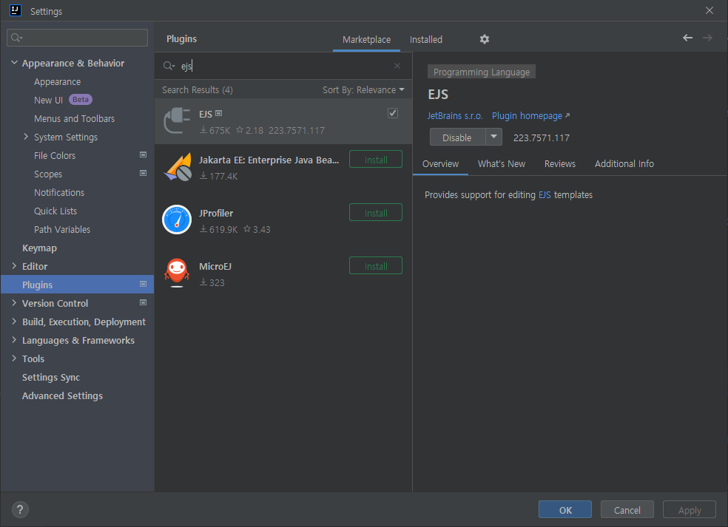Click the EJS plugin plug icon

(x=177, y=120)
